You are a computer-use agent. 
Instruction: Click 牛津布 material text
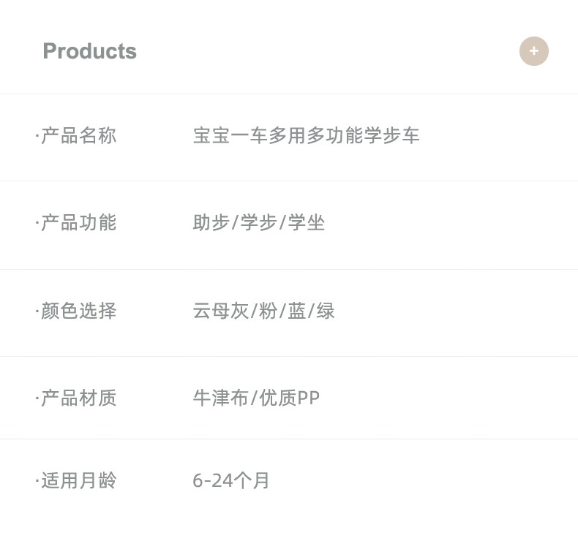221,398
